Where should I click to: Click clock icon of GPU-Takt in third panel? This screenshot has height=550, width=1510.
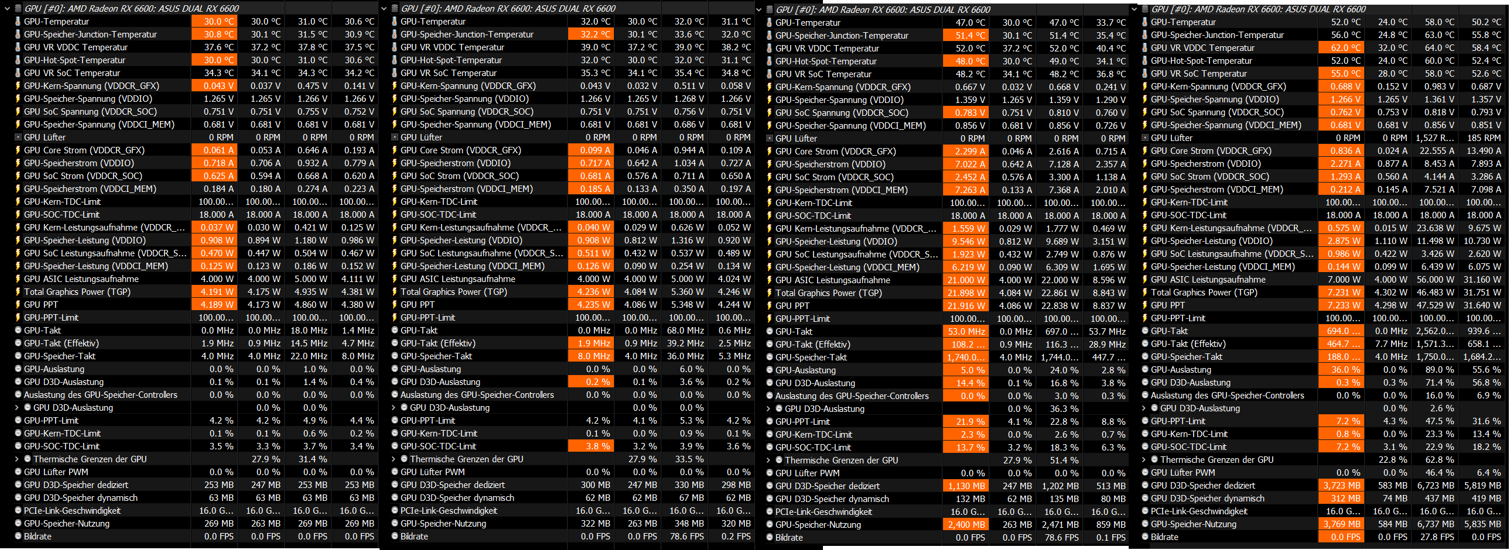click(x=770, y=332)
